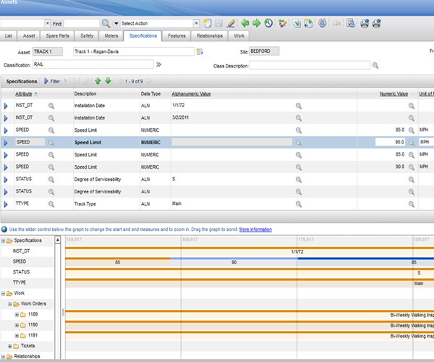Click the Find text field

(82, 23)
